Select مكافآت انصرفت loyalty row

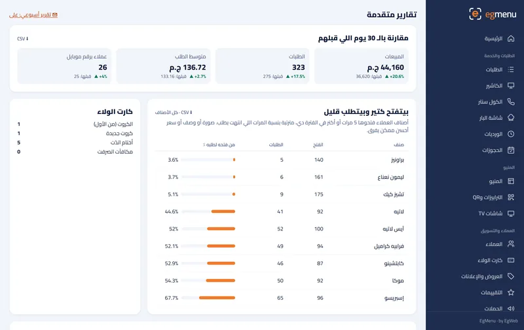point(75,152)
